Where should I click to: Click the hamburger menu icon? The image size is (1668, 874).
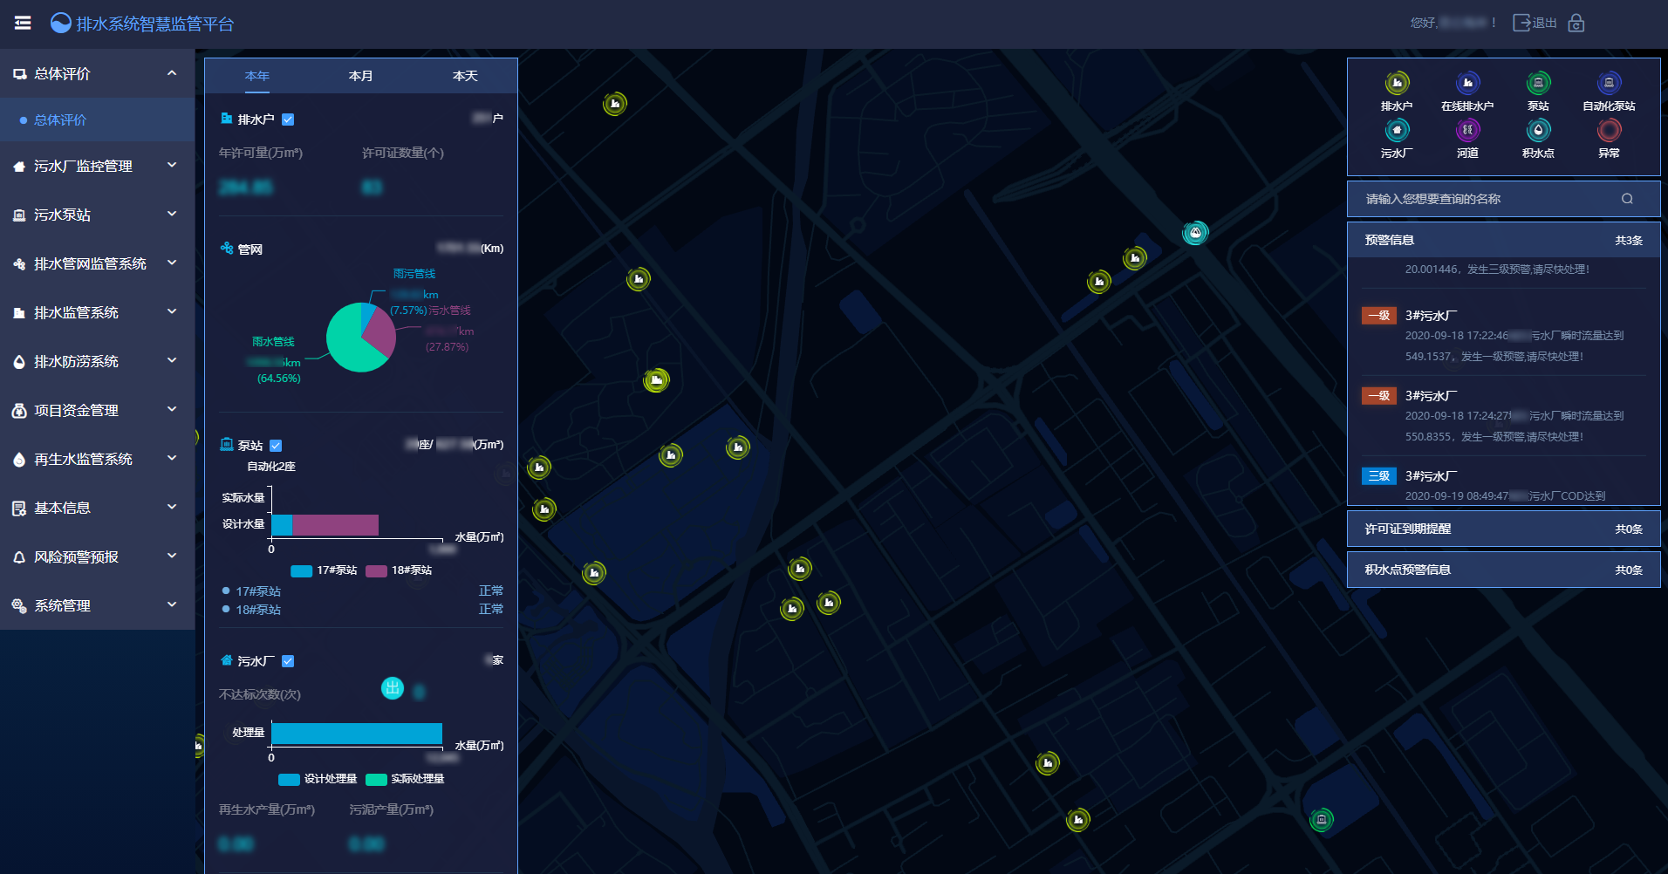pos(23,24)
